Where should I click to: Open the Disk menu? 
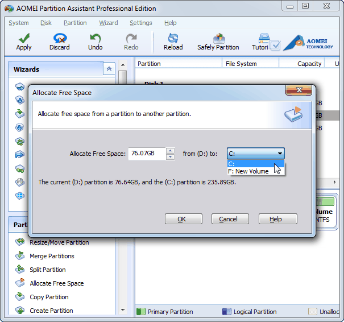[x=46, y=23]
